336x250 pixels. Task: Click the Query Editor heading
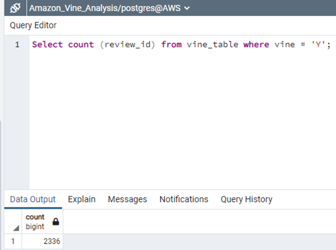coord(33,25)
